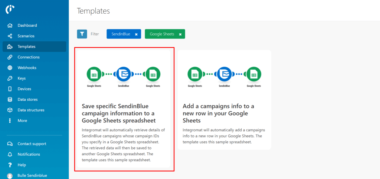Open the Webhooks section
Viewport: 380px width, 179px height.
point(35,68)
